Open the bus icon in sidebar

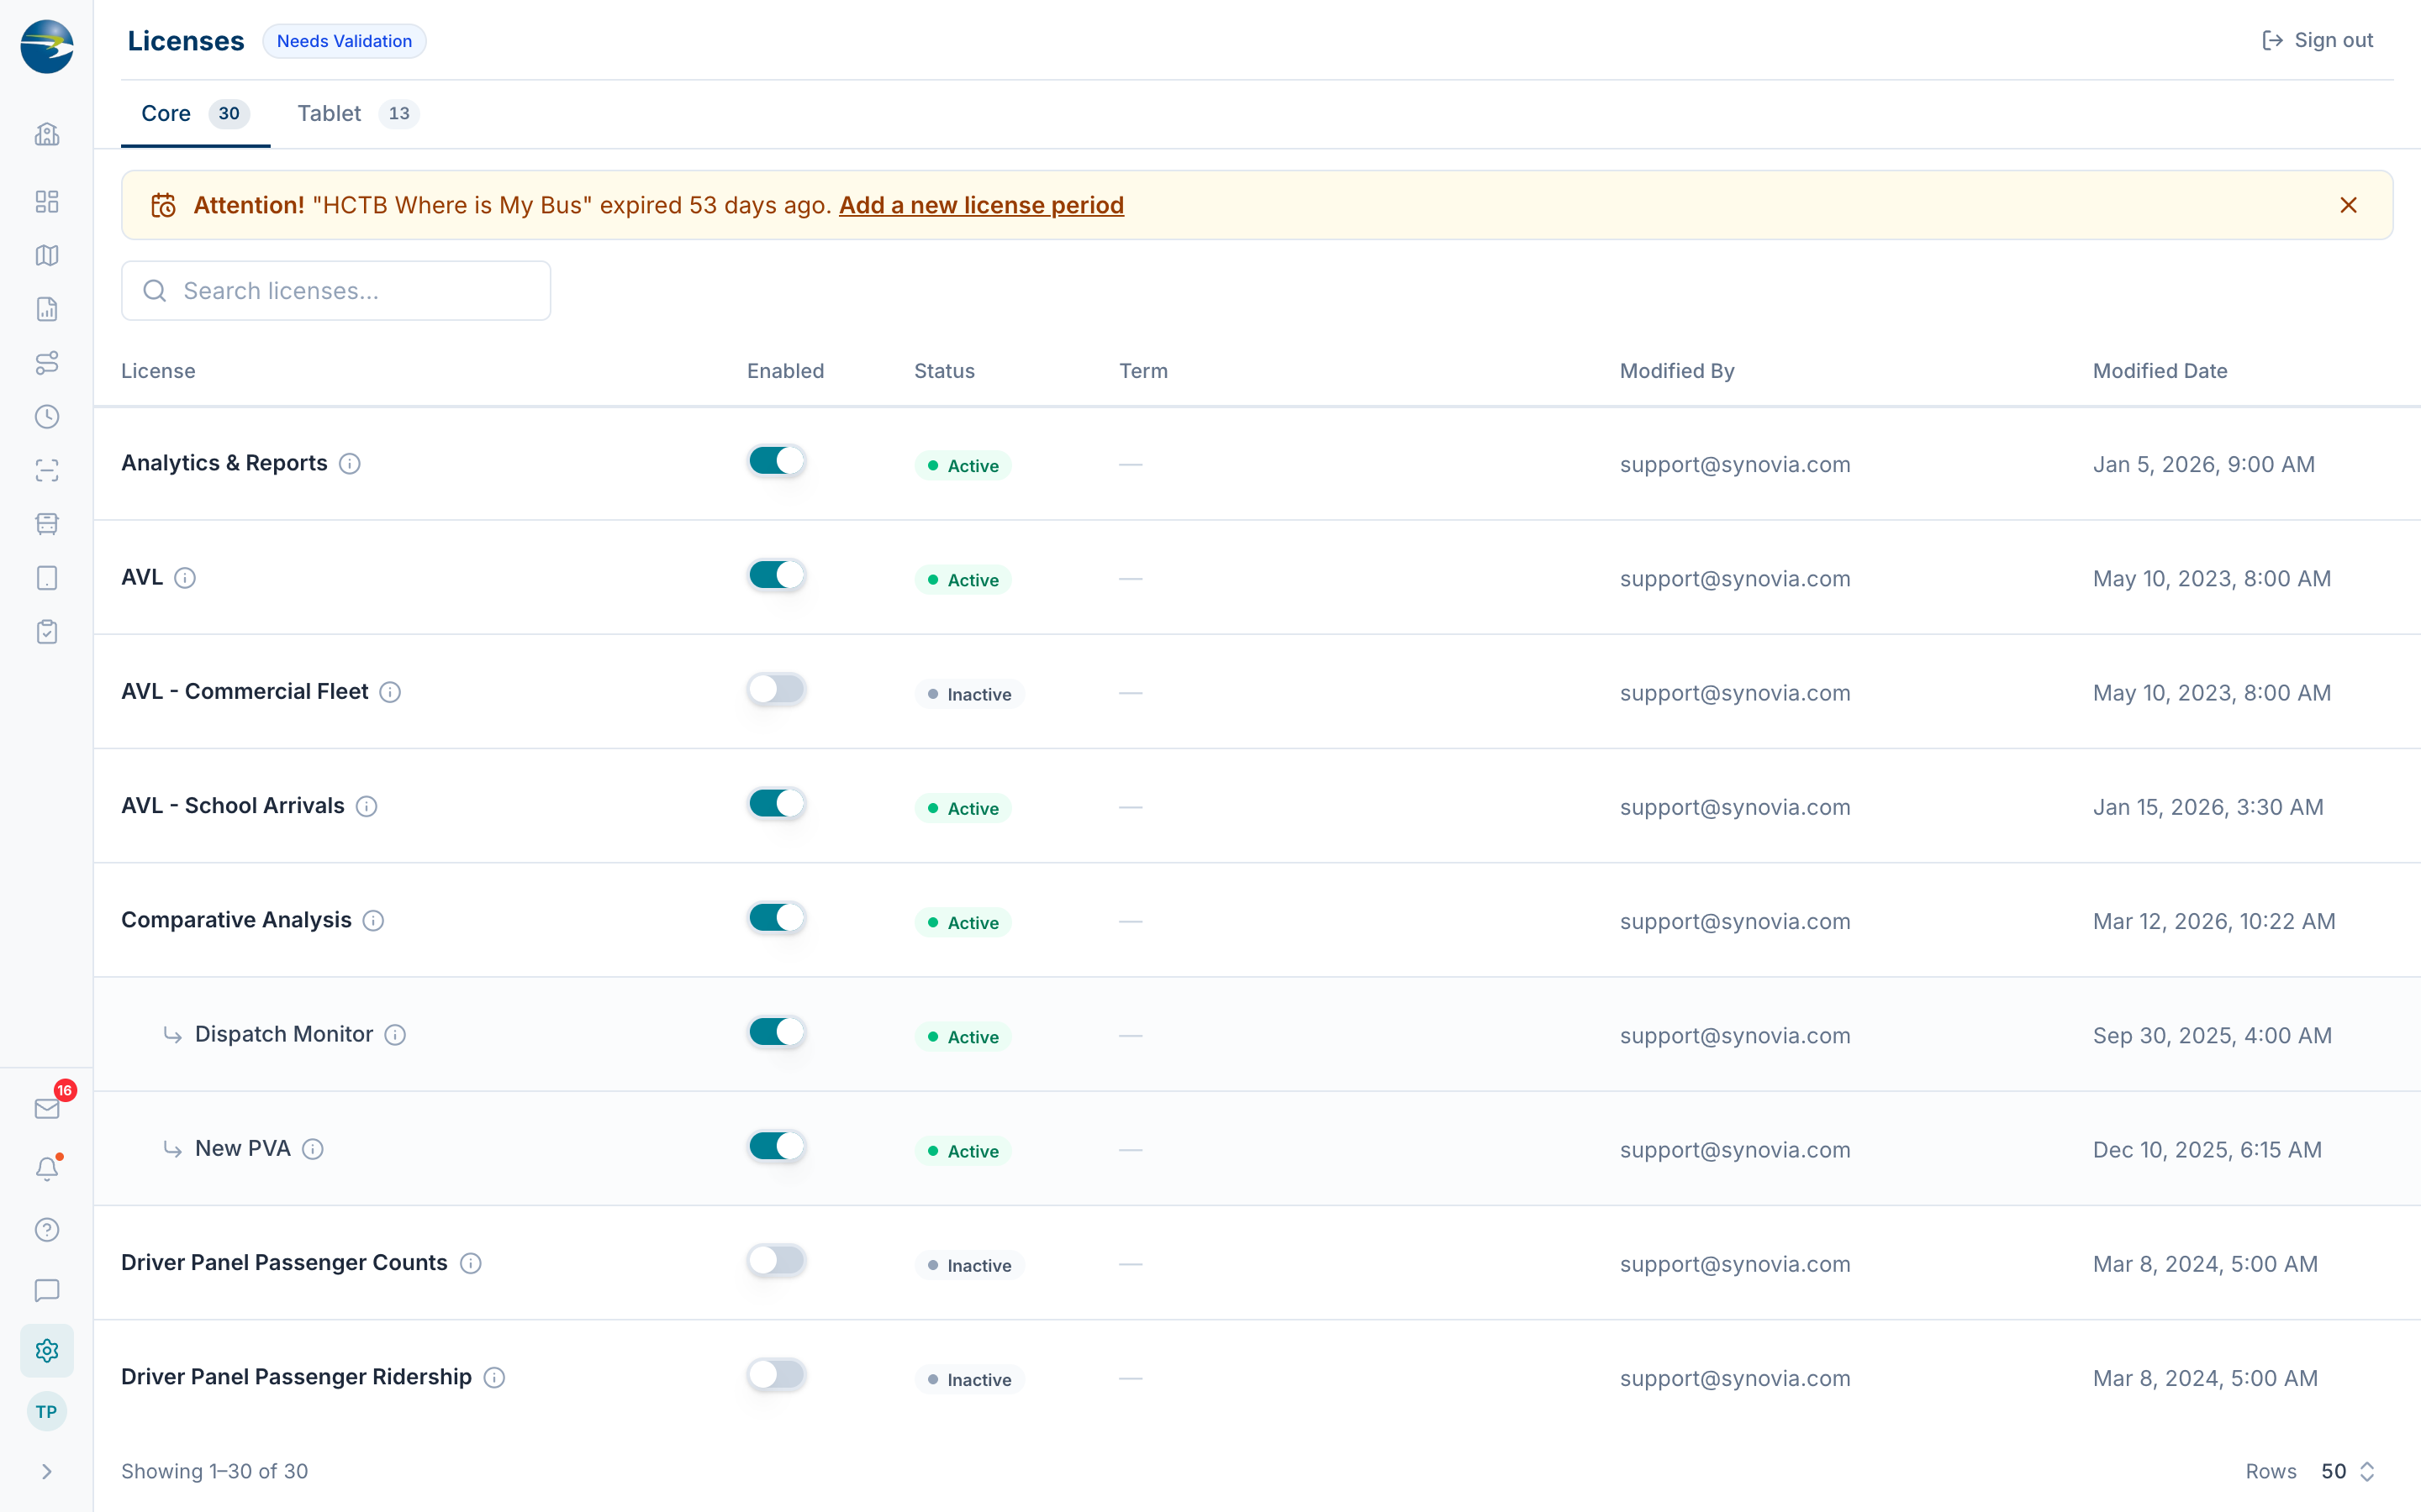tap(47, 524)
